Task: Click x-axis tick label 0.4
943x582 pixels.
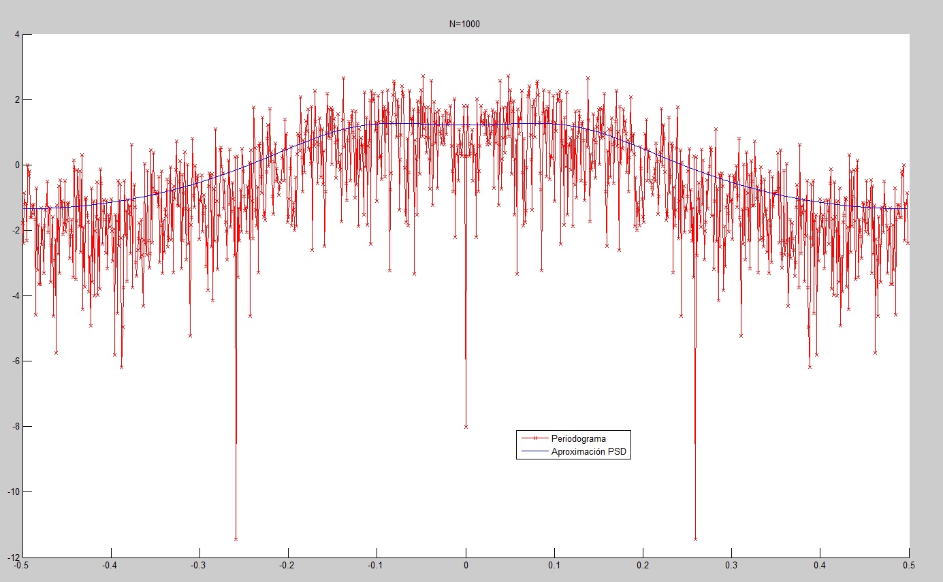Action: [x=820, y=565]
